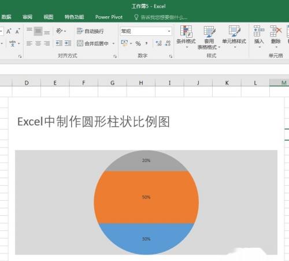Screen dimensions: 289x261
Task: Decrease decimal places
Action: (x=168, y=43)
